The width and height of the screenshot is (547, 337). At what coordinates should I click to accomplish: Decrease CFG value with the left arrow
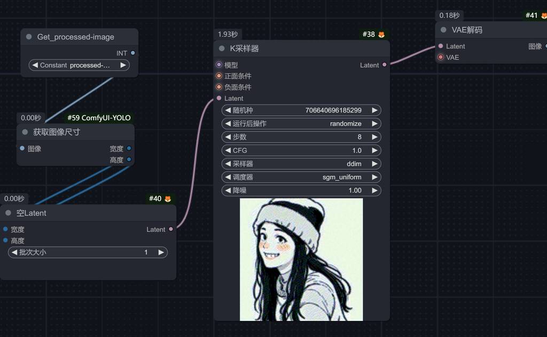[227, 150]
